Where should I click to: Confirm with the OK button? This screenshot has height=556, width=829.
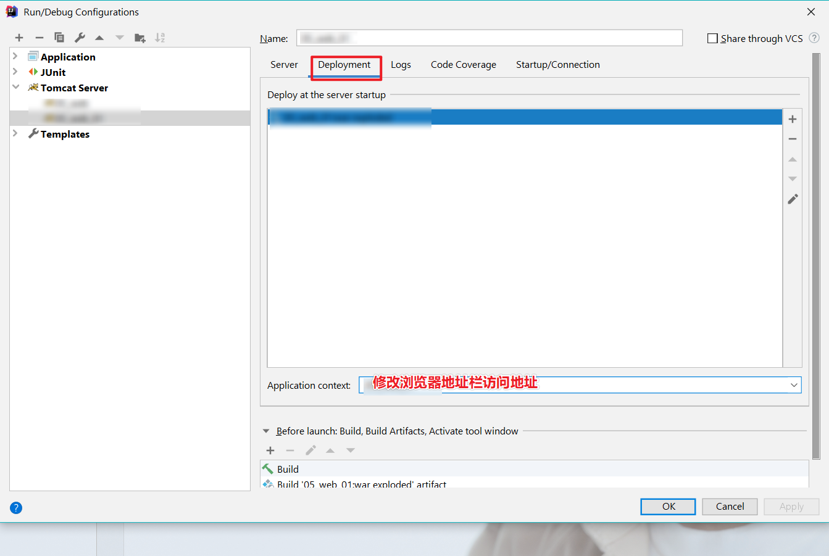tap(669, 507)
